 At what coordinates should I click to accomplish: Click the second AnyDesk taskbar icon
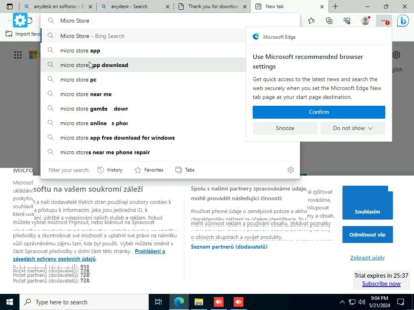(x=239, y=302)
